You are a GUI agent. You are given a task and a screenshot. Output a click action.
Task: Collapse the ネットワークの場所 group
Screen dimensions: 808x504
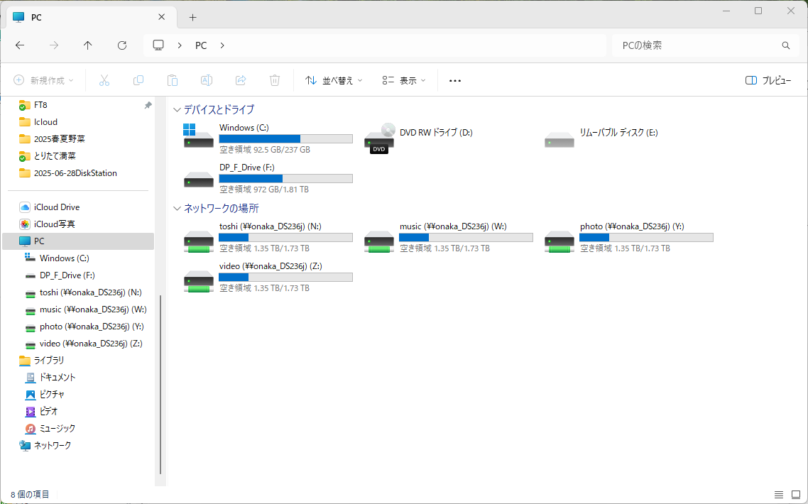(177, 209)
